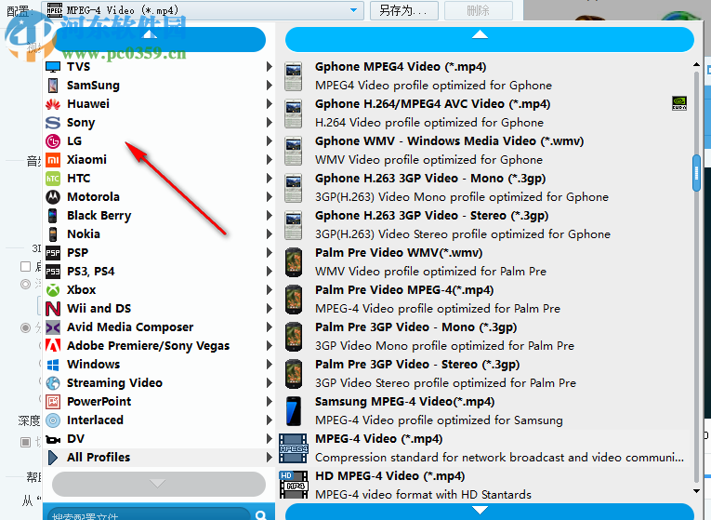Screen dimensions: 711x520
Task: Select Palm Pre Video MPEG-4 profile
Action: 485,300
